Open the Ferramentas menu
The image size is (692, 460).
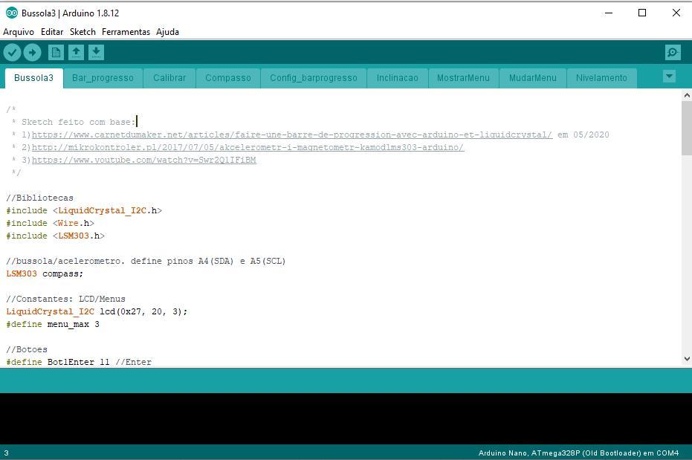[x=126, y=32]
